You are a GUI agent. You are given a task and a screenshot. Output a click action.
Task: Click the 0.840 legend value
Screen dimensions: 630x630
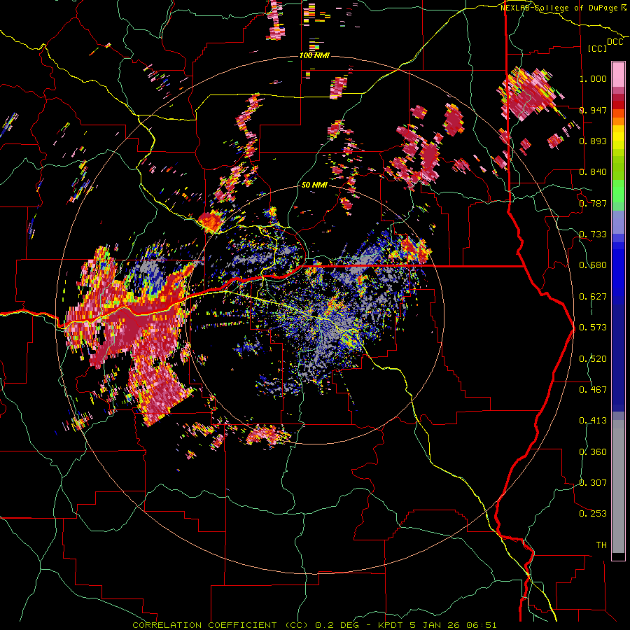pos(593,172)
